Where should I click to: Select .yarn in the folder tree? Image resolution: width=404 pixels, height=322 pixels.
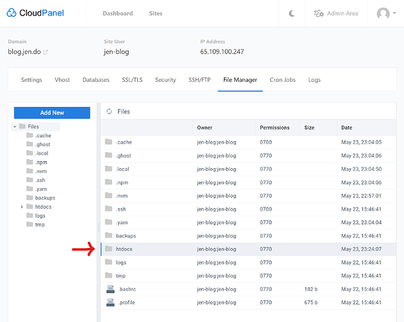[x=41, y=189]
